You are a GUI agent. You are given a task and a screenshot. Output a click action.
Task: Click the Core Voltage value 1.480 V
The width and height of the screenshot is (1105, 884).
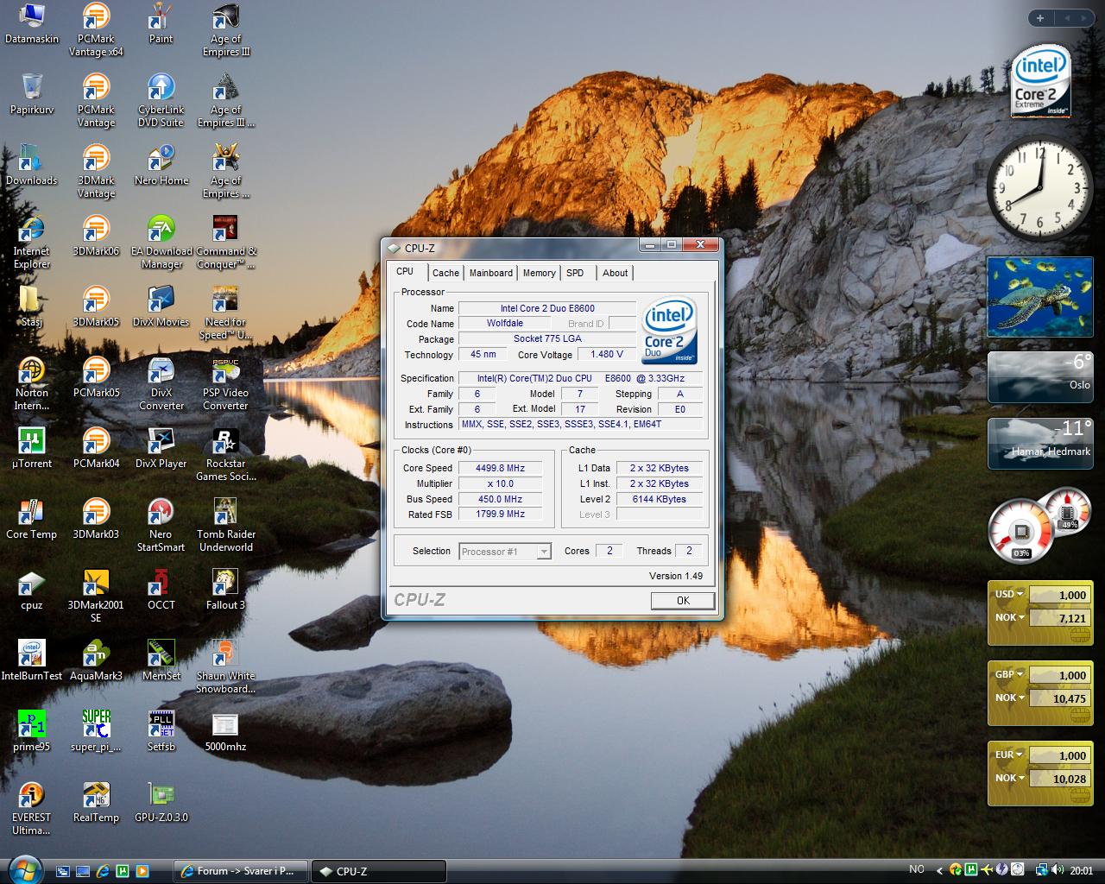tap(606, 354)
